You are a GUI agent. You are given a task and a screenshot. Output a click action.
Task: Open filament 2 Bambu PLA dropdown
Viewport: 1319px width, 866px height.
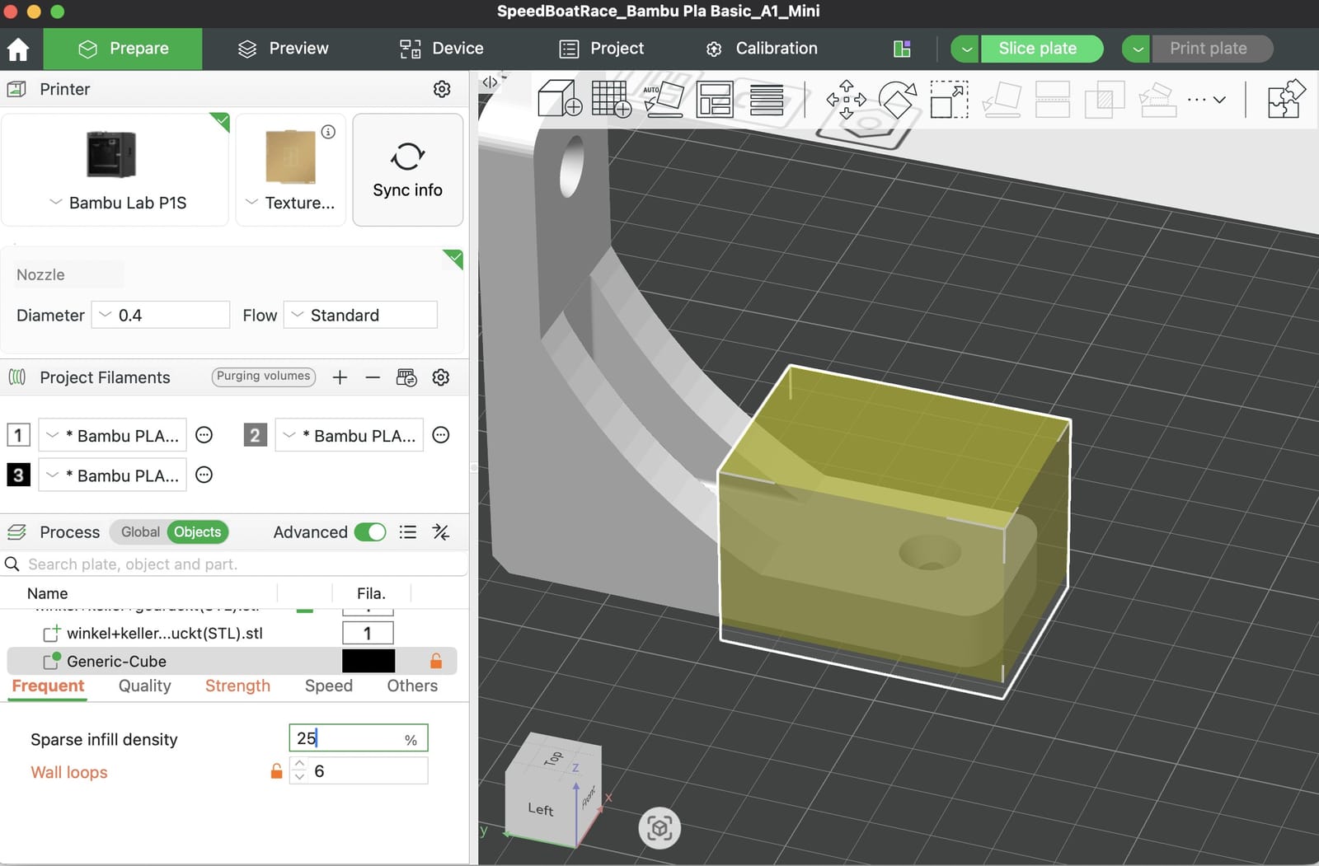click(349, 435)
